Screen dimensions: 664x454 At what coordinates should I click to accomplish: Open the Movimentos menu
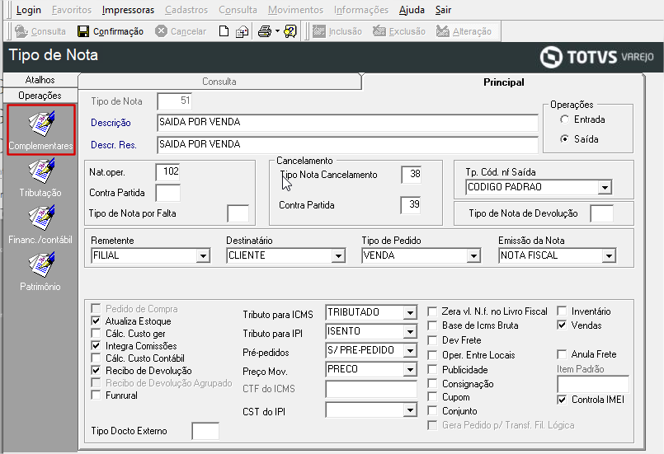click(x=295, y=10)
